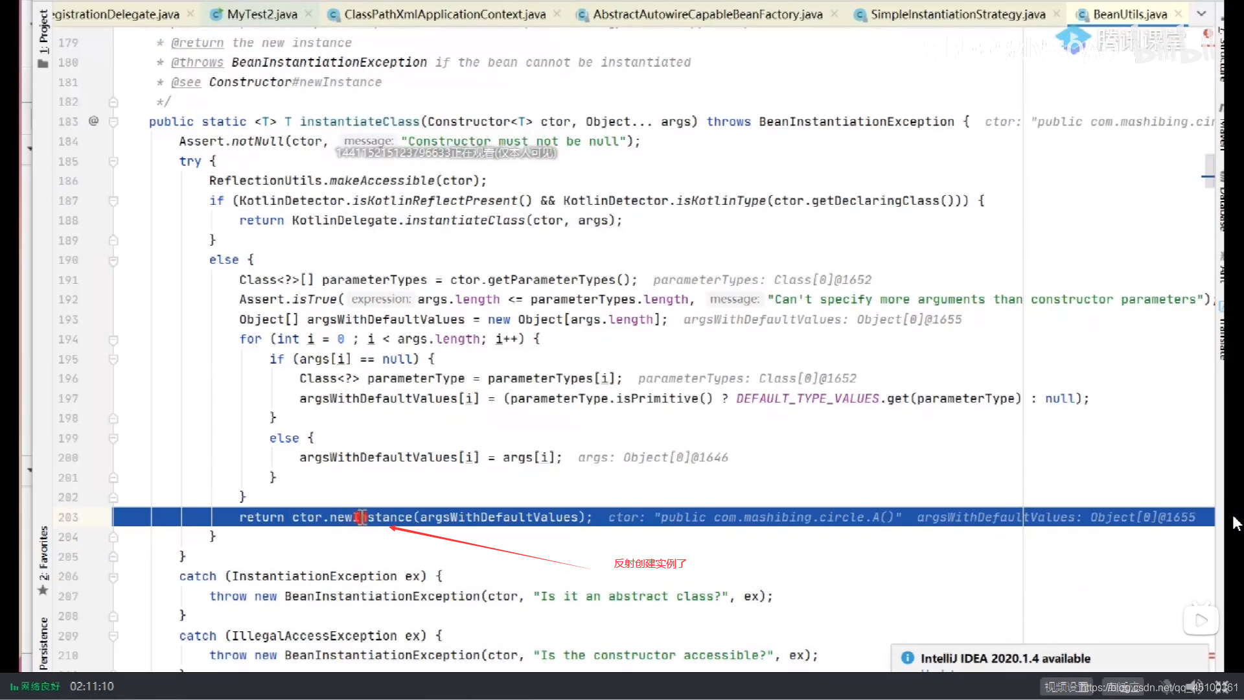Switch to AbstractAutowireCapableBeanFactory.java tab

(x=708, y=14)
